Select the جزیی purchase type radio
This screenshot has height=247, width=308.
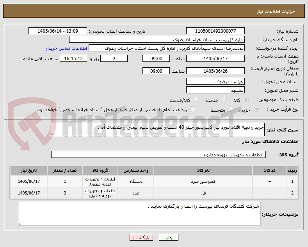(x=256, y=109)
